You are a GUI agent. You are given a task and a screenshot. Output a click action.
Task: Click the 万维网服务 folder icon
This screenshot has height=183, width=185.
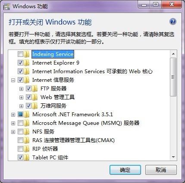tap(35, 106)
